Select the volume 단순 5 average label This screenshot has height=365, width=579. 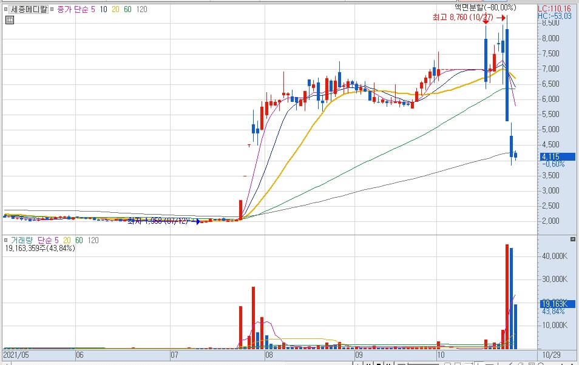pyautogui.click(x=48, y=240)
